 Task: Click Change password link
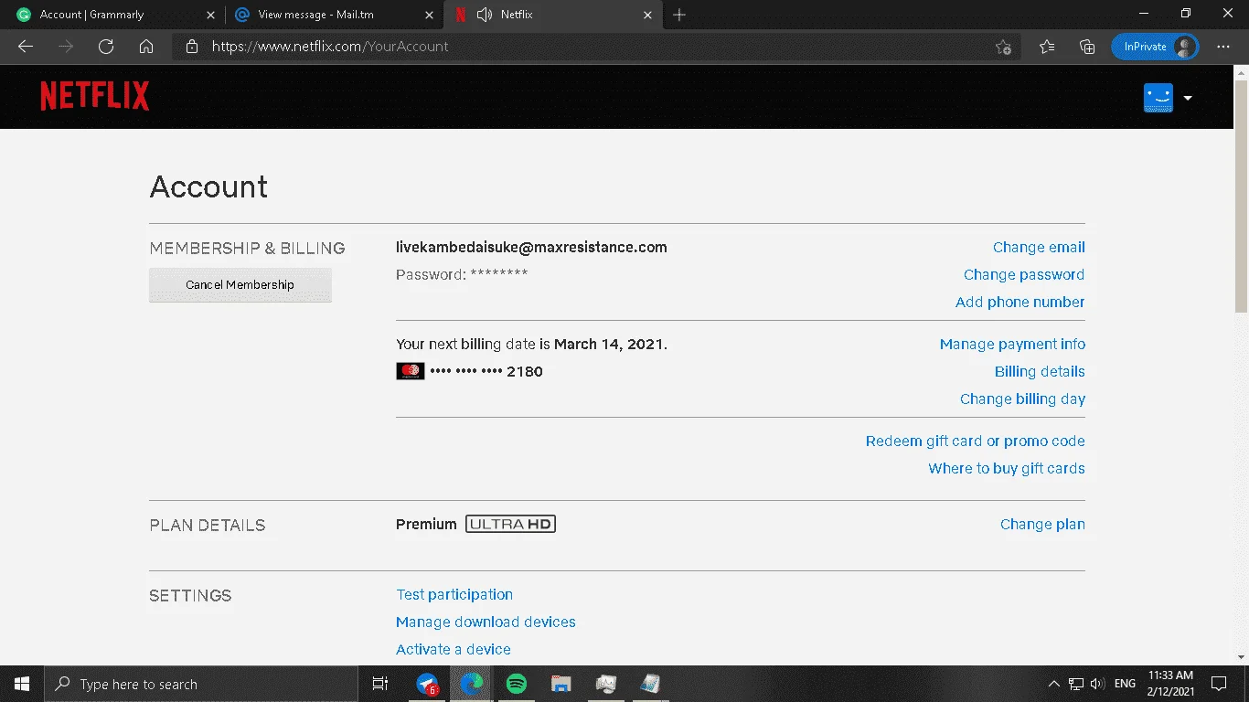coord(1024,275)
